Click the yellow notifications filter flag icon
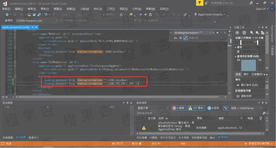Image resolution: width=276 pixels, height=148 pixels. 200,3
